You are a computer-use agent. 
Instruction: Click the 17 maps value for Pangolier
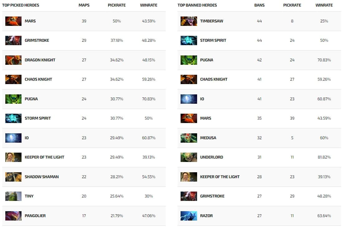click(84, 216)
